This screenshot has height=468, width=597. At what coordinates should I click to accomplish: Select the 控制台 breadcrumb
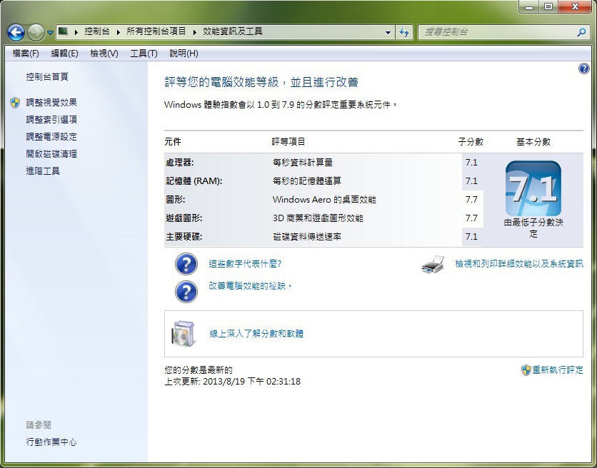coord(96,31)
